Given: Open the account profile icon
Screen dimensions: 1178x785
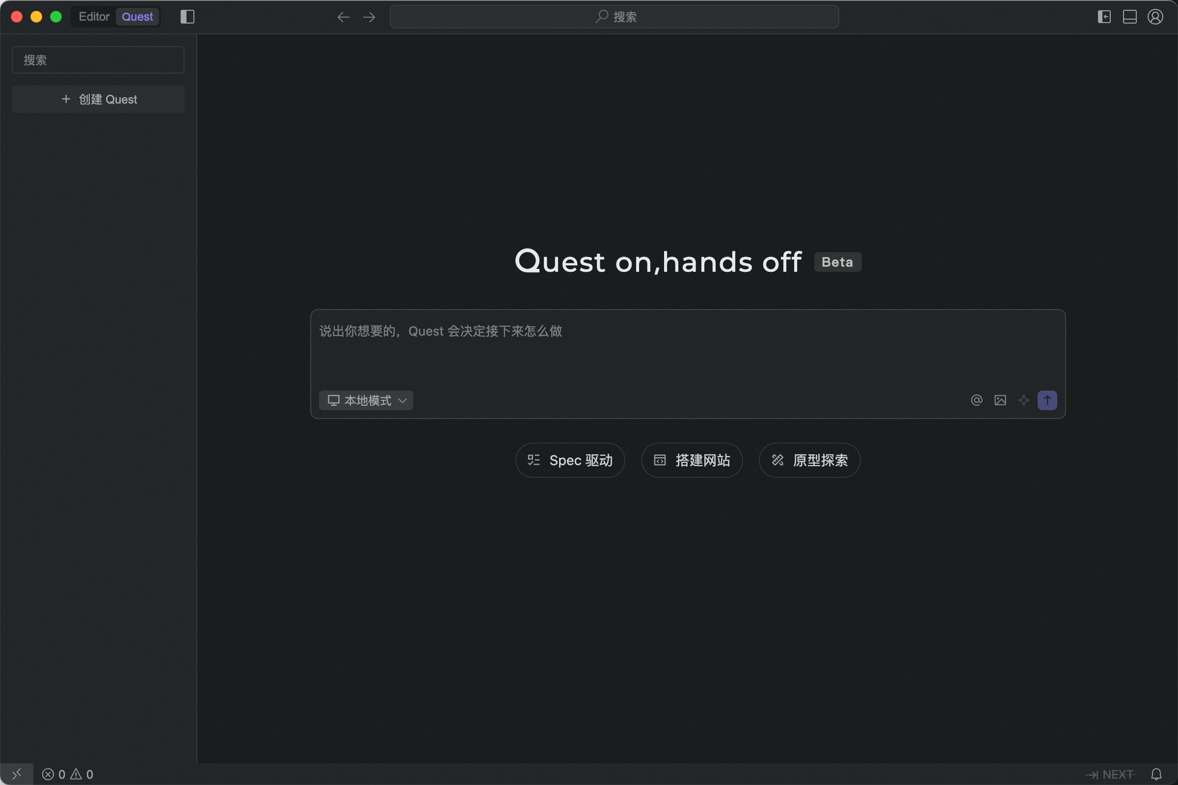Looking at the screenshot, I should coord(1155,17).
